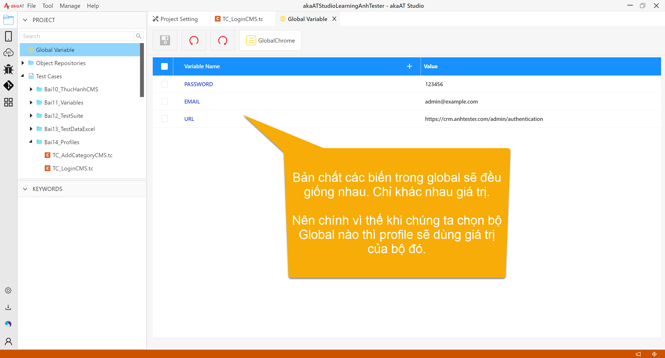The width and height of the screenshot is (665, 358).
Task: Select the Bai12_TestSuite folder label
Action: (x=64, y=116)
